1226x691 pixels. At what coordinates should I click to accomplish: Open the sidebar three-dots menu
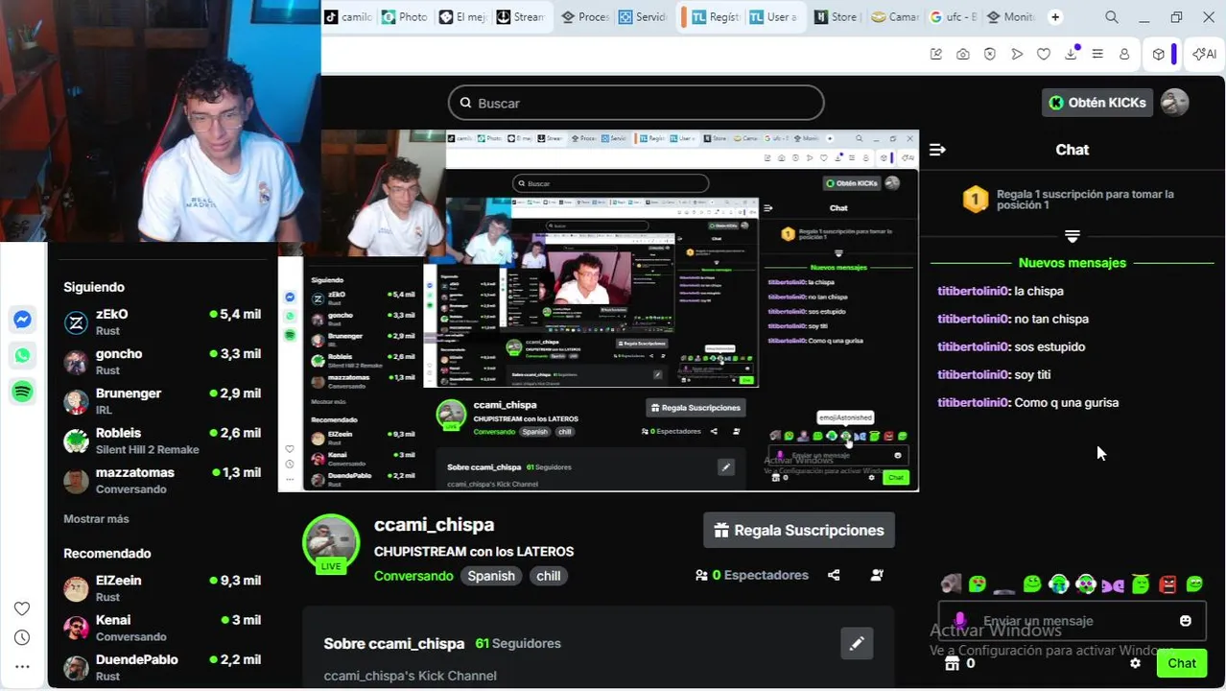click(22, 666)
